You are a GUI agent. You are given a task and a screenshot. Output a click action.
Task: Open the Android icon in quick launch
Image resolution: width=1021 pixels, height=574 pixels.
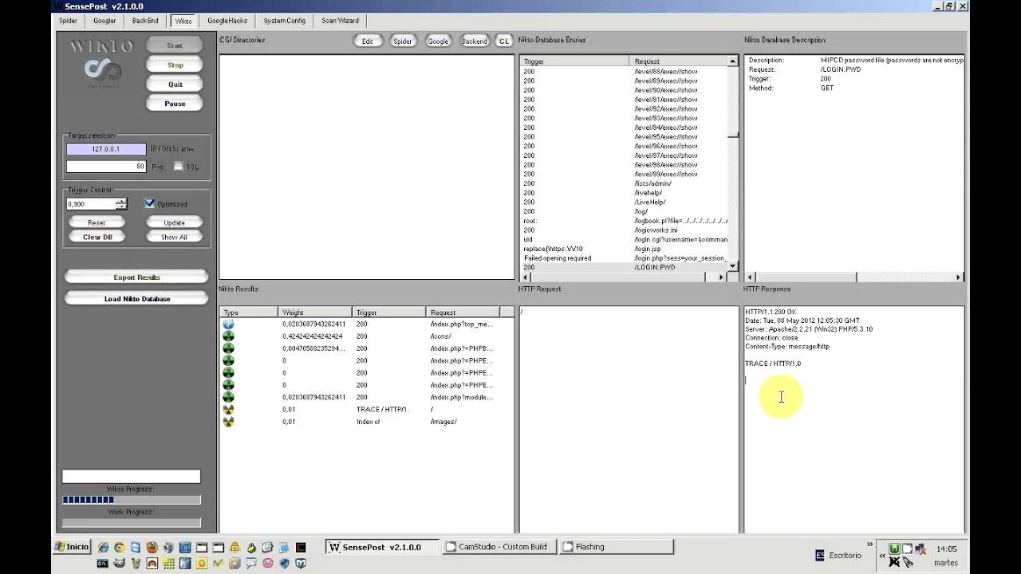pos(235,547)
